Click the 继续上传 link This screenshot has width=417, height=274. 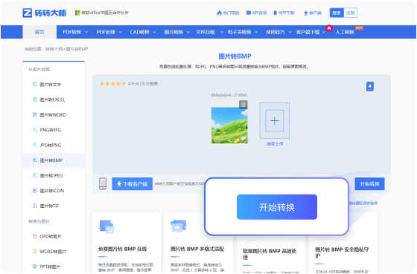point(275,143)
